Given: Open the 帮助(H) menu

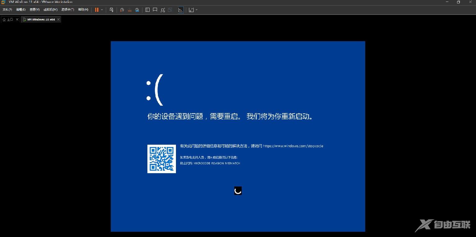Looking at the screenshot, I should click(83, 10).
